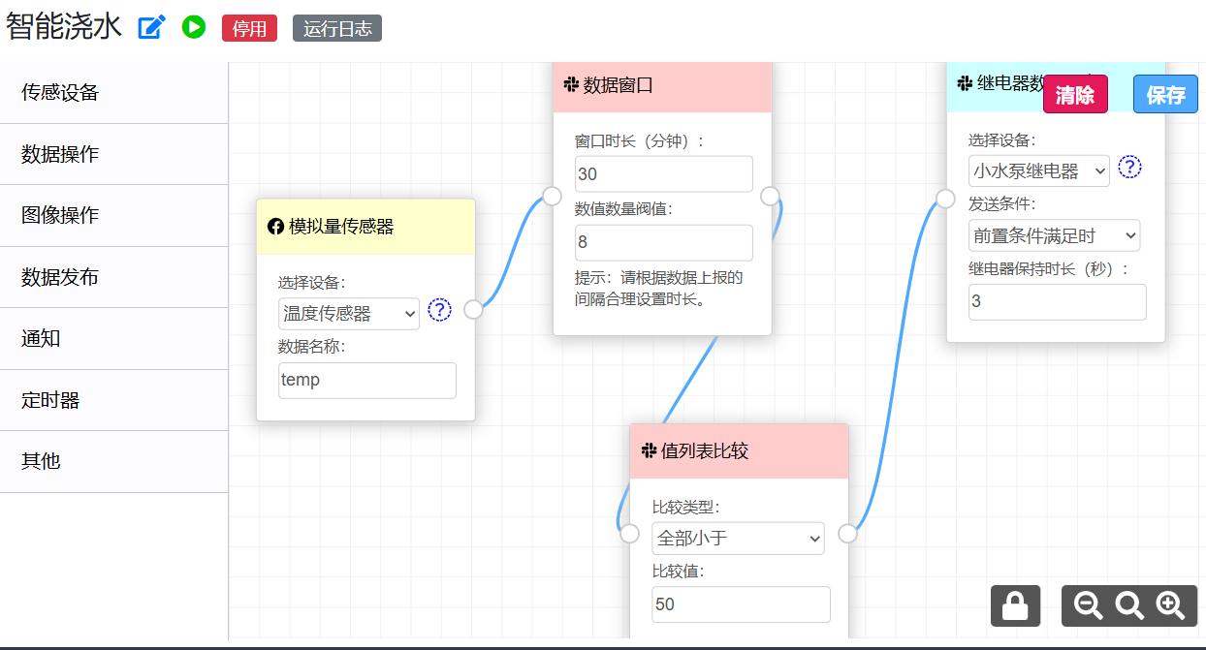Click the red 停用 button

click(249, 28)
